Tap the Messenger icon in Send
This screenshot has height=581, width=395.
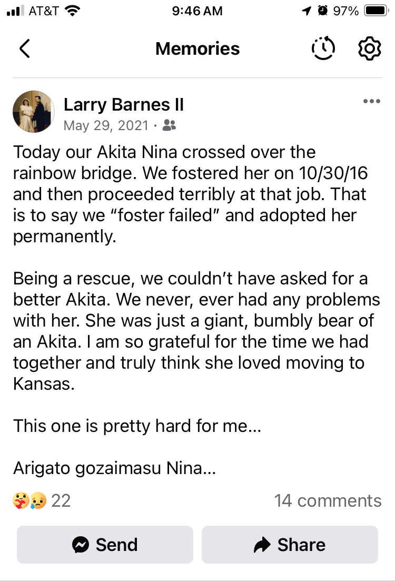(81, 545)
